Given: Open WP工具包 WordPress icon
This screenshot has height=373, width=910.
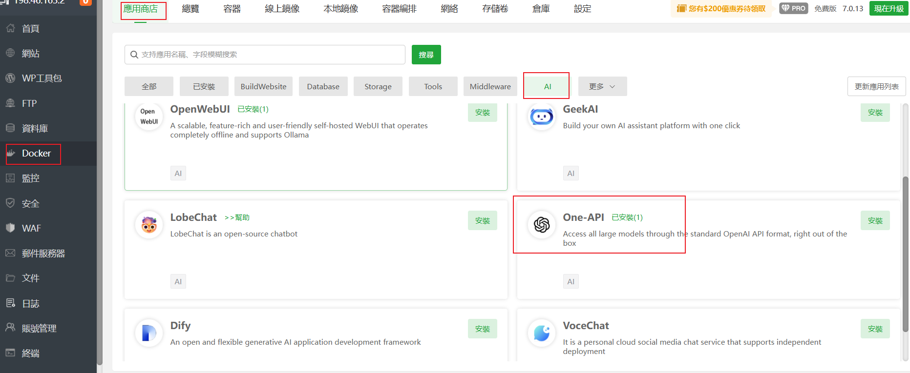Looking at the screenshot, I should tap(10, 78).
